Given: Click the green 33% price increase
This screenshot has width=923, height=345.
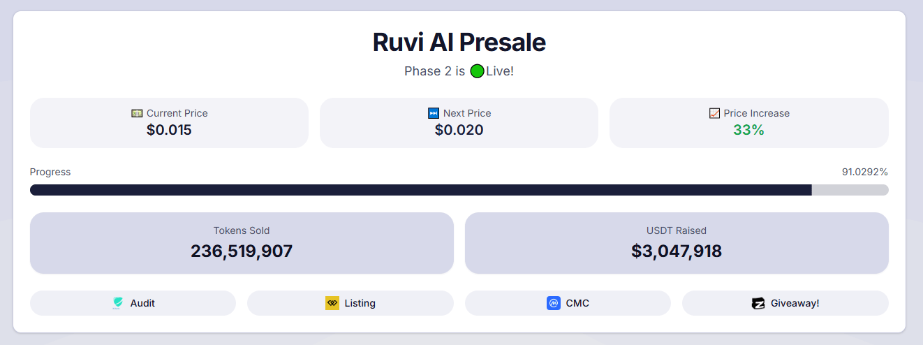Looking at the screenshot, I should (748, 130).
